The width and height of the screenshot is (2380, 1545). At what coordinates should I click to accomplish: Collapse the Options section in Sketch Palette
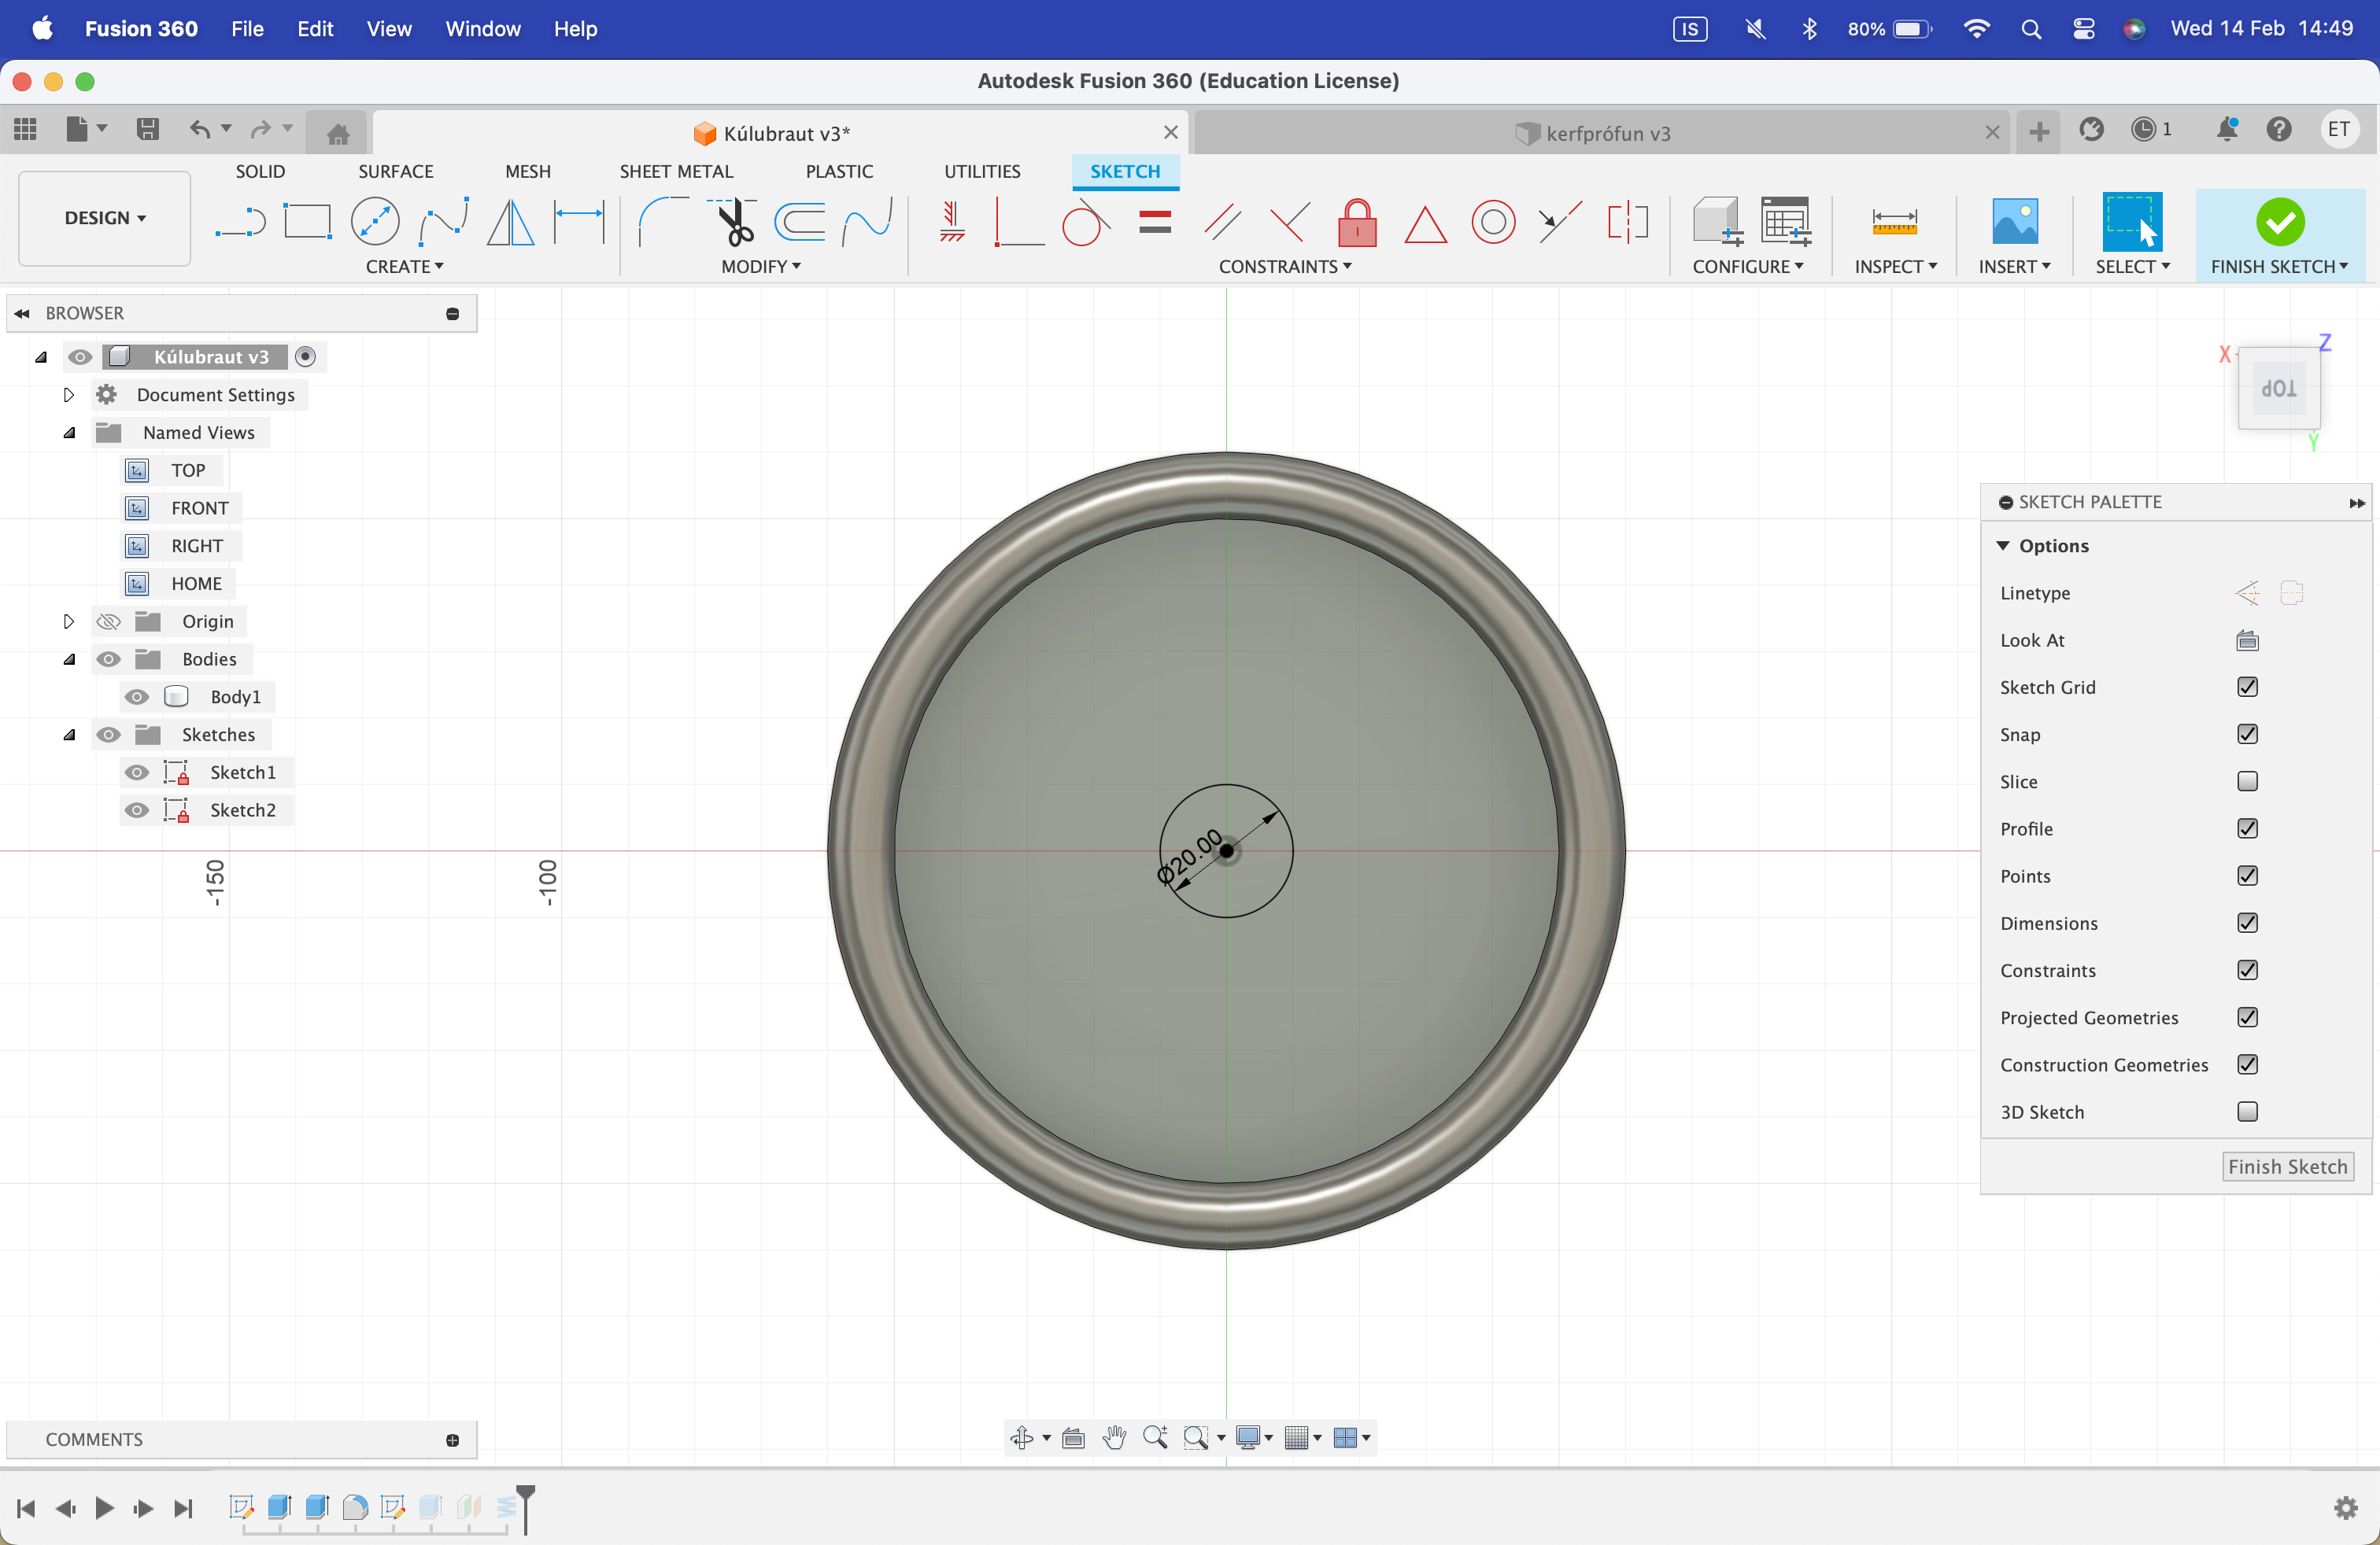[2003, 546]
